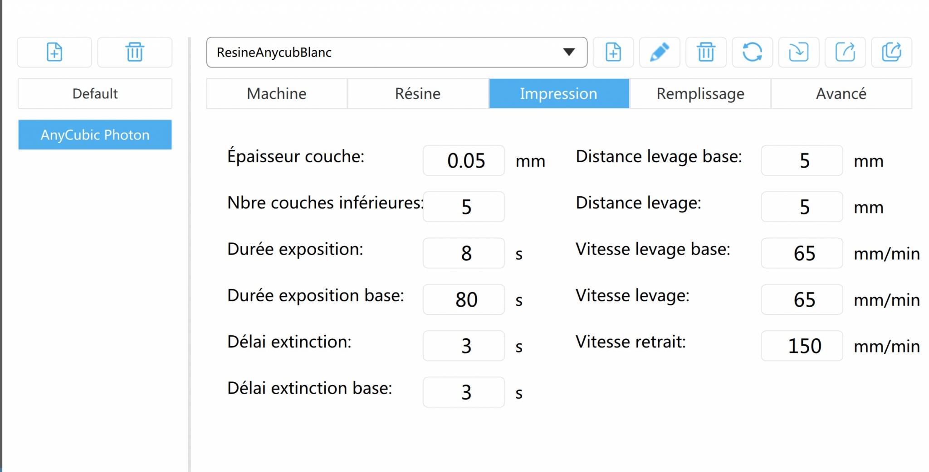Export all profiles icon

[891, 52]
